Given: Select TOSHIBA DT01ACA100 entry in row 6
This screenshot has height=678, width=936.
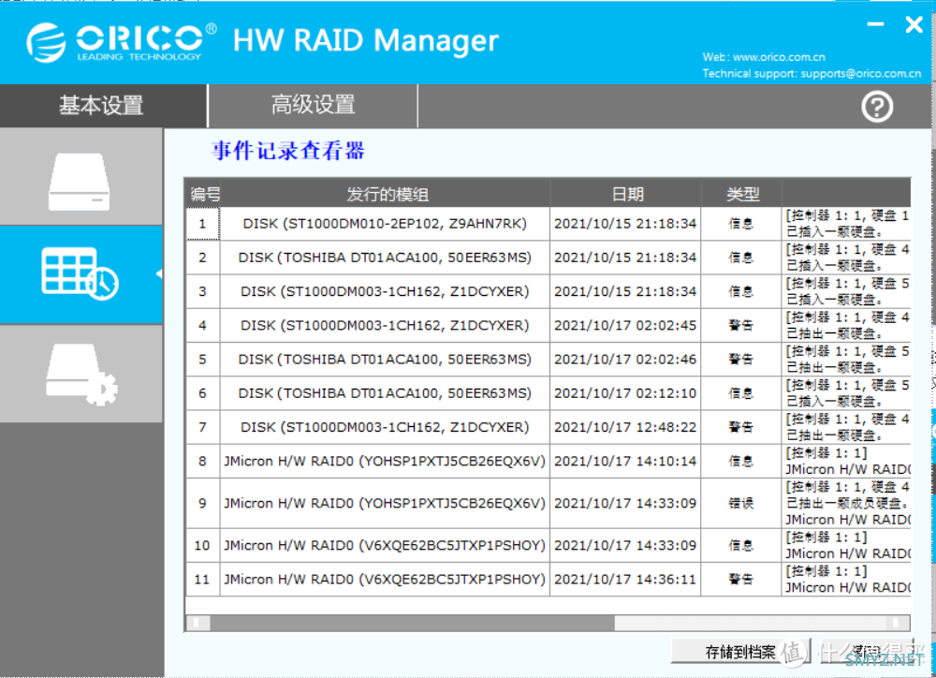Looking at the screenshot, I should 385,393.
